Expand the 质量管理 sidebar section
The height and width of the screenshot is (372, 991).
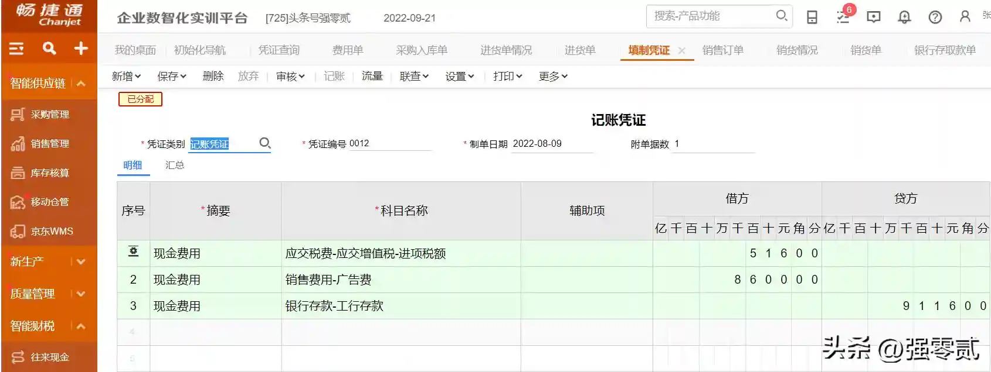pos(81,294)
